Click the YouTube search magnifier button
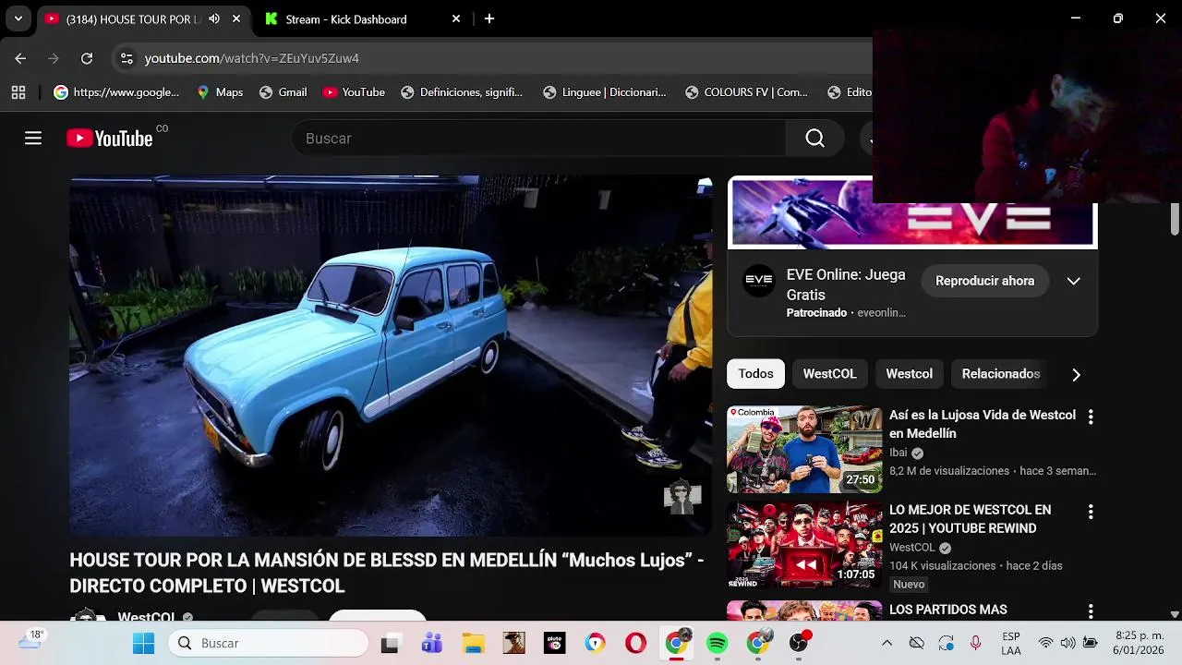 click(814, 139)
